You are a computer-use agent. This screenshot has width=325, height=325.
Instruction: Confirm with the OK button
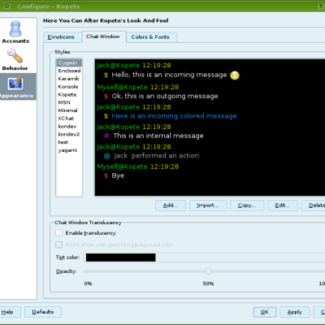[x=265, y=312]
